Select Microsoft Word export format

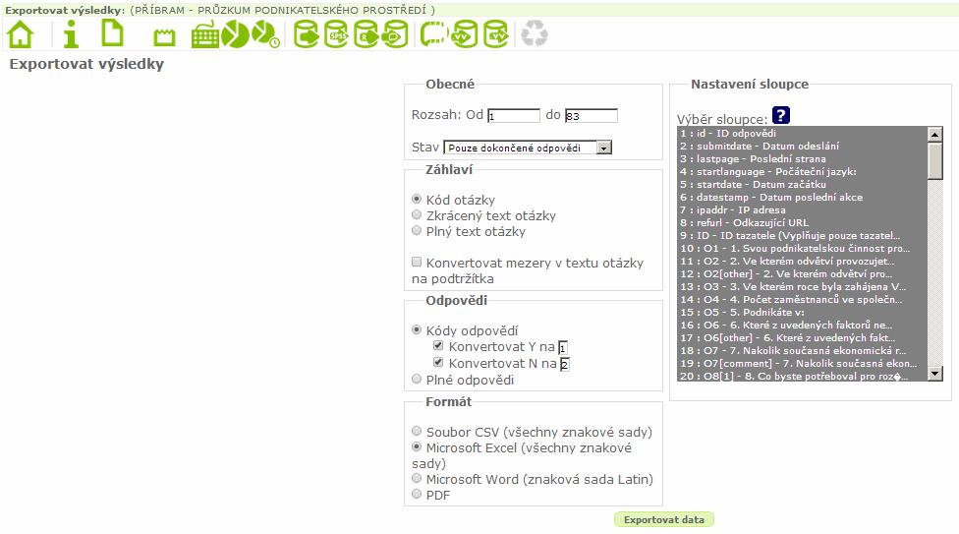coord(417,478)
